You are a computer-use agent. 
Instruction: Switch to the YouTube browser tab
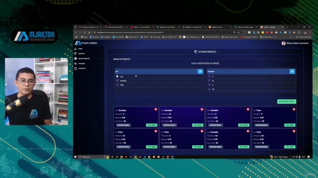pos(142,27)
